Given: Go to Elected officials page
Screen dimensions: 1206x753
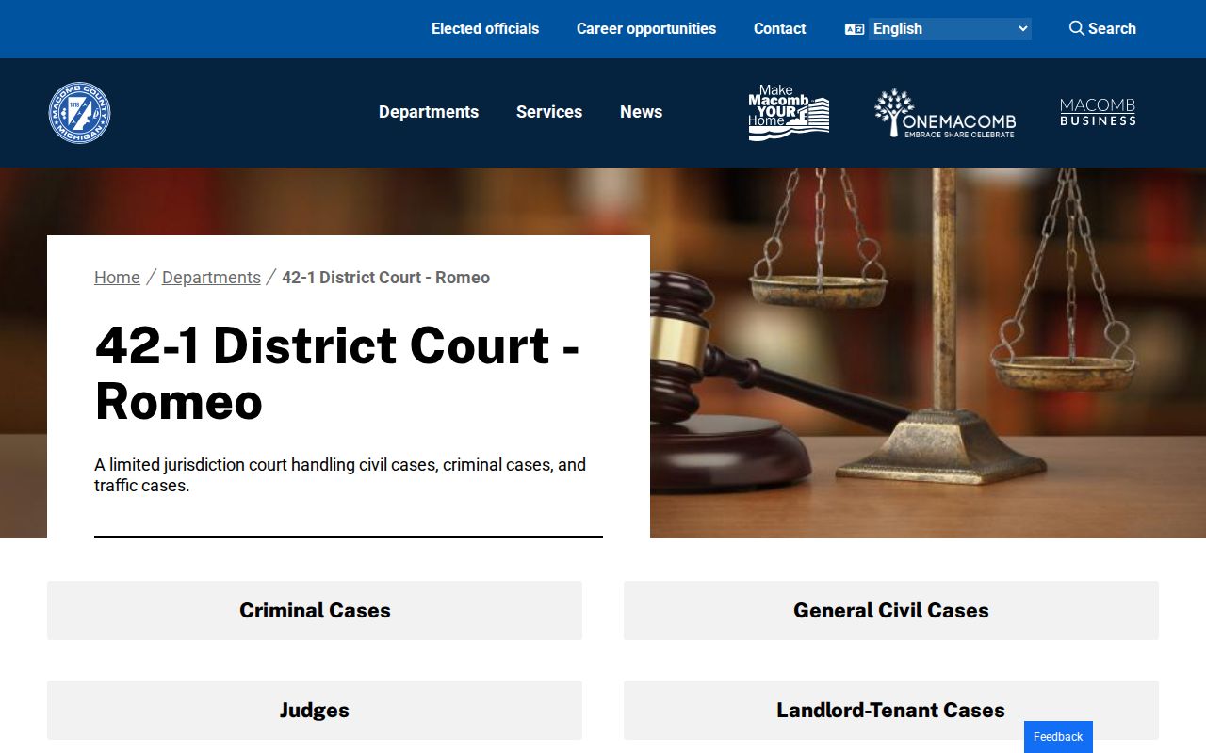Looking at the screenshot, I should click(485, 29).
